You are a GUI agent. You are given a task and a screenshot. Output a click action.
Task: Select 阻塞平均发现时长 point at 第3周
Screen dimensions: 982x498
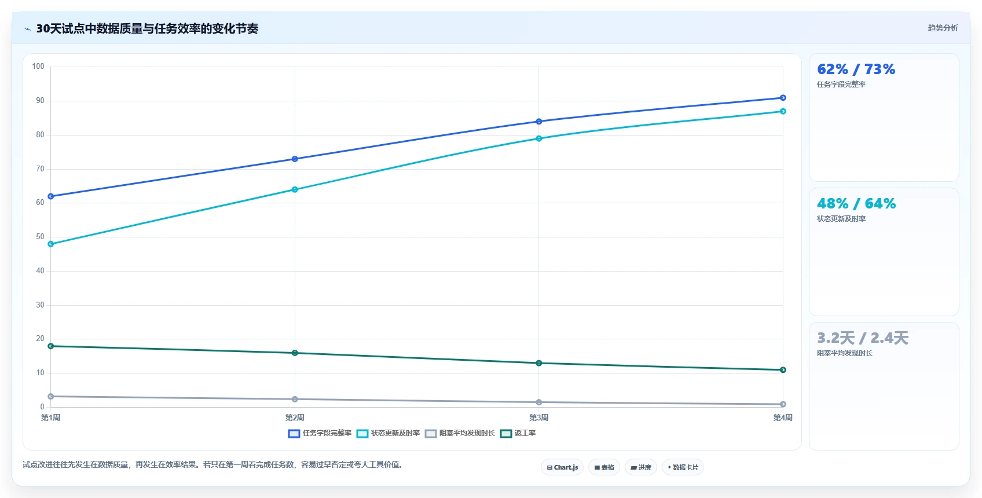pyautogui.click(x=539, y=402)
